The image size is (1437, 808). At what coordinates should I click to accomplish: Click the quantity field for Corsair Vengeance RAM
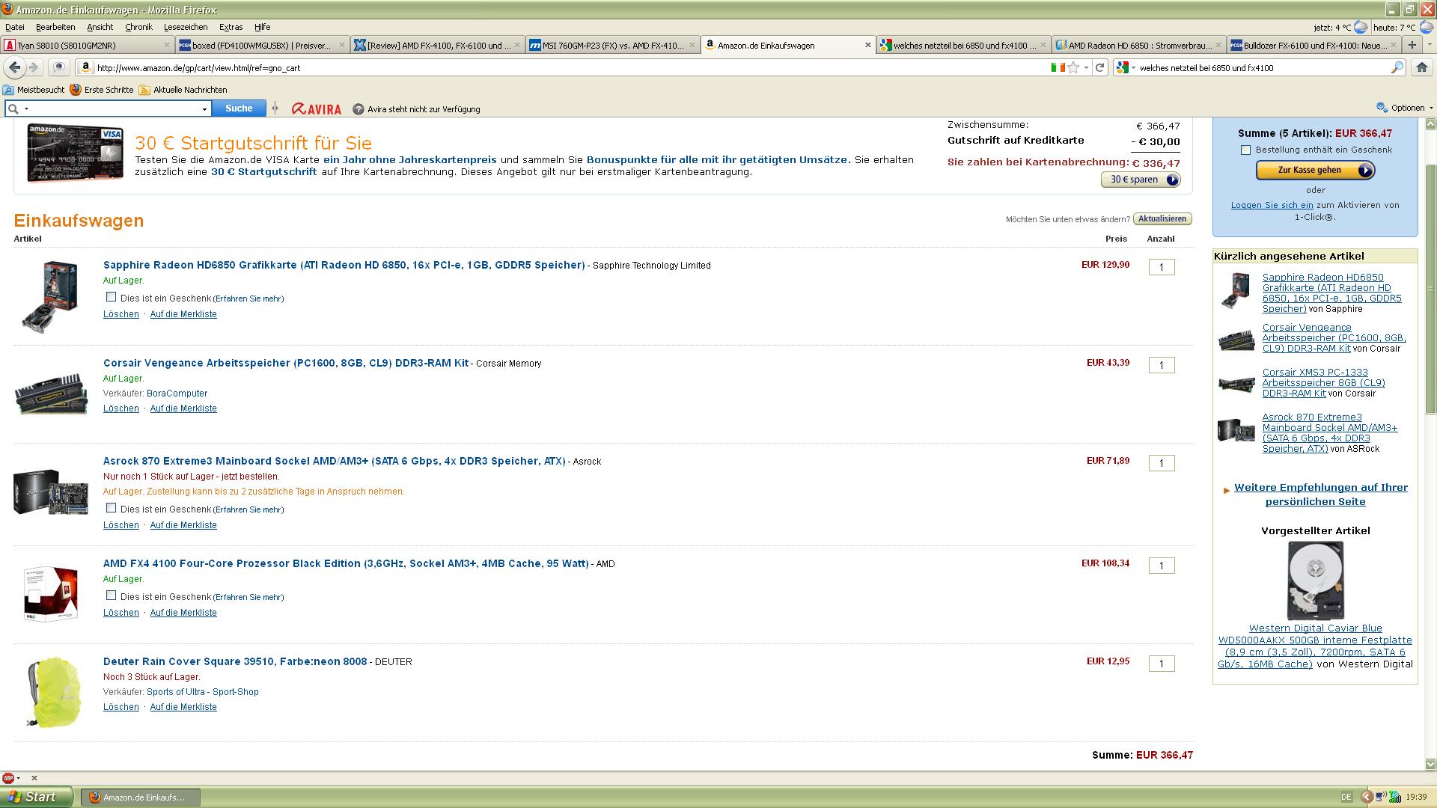[1161, 365]
